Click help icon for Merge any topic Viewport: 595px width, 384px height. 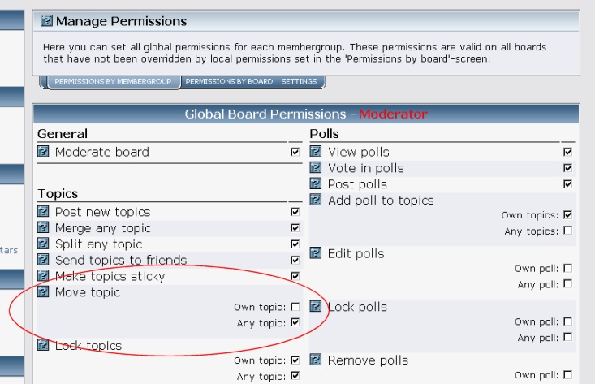coord(43,227)
